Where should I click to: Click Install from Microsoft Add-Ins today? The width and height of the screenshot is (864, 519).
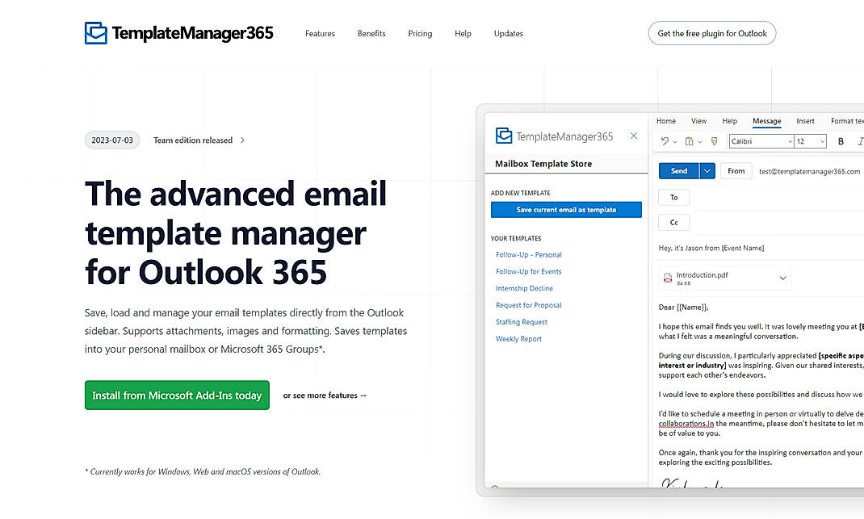(177, 395)
